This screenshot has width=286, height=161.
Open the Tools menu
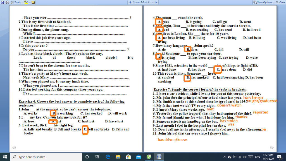[x=16, y=2]
